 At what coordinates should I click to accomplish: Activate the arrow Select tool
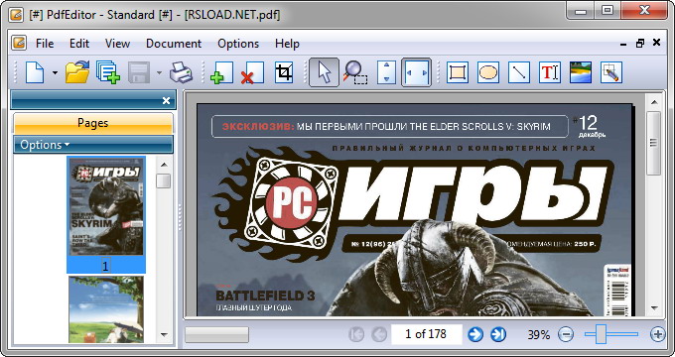(324, 72)
